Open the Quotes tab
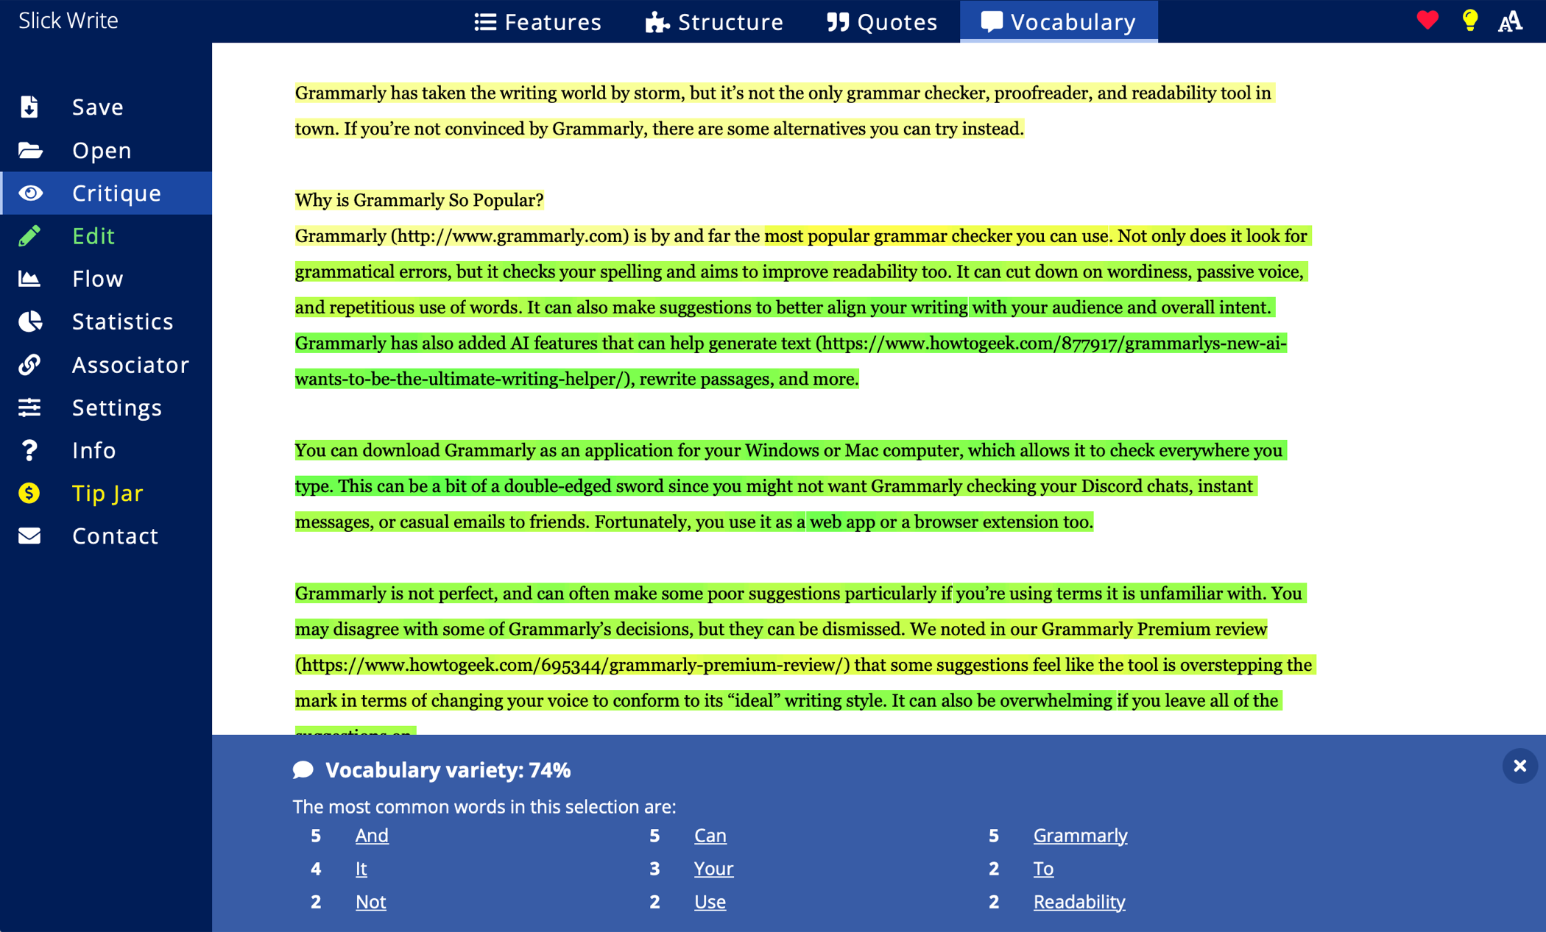This screenshot has width=1546, height=932. 882,22
